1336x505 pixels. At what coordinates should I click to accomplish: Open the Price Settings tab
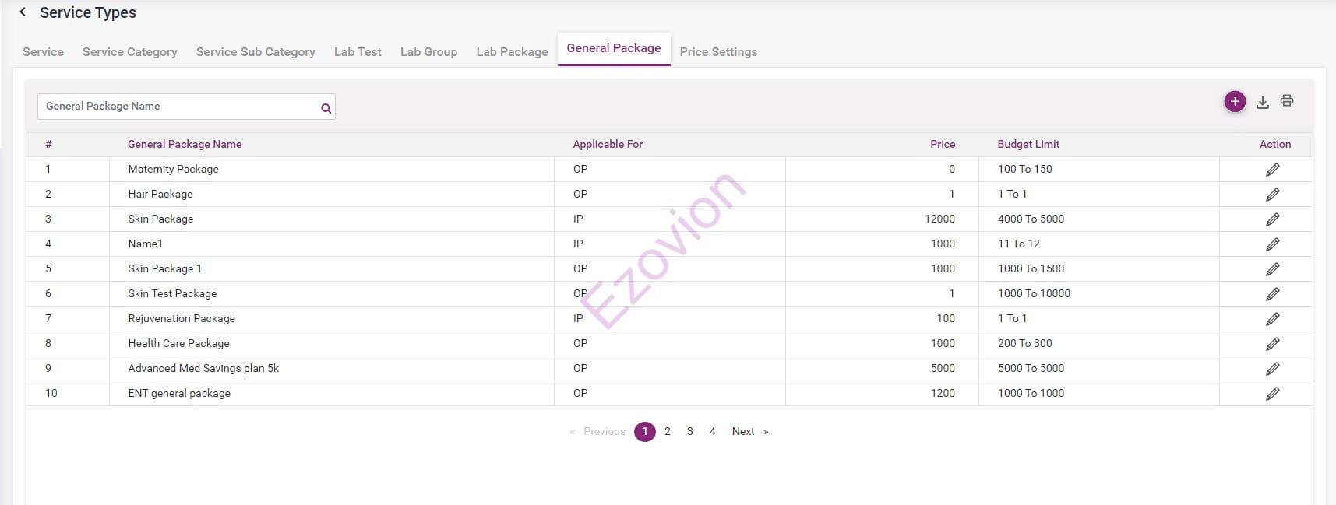[717, 52]
